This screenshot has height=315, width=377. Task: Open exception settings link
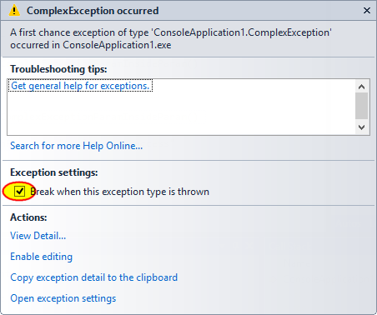point(63,298)
